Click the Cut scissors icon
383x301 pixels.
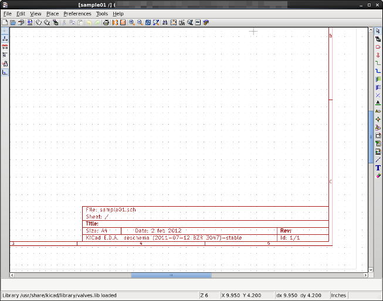click(x=65, y=22)
